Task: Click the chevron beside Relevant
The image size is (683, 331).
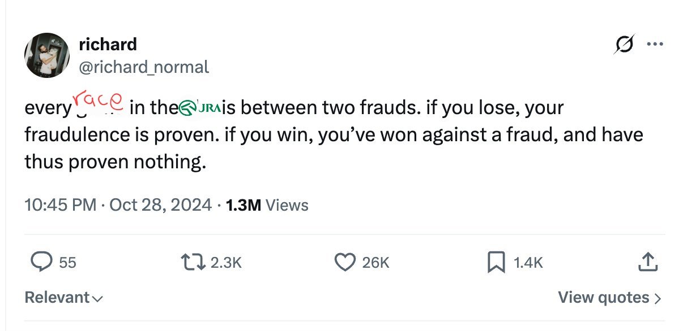Action: pos(97,299)
